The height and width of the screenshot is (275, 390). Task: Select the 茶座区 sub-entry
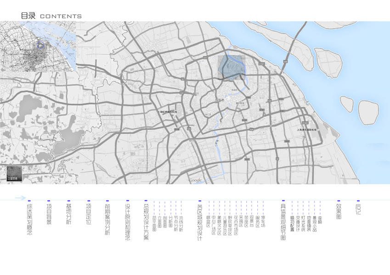(x=247, y=222)
